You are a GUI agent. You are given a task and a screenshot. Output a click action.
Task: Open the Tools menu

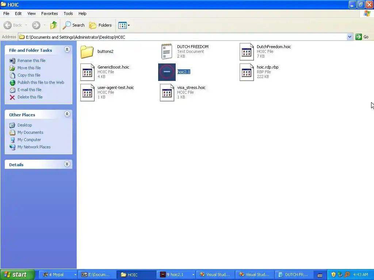pos(68,13)
